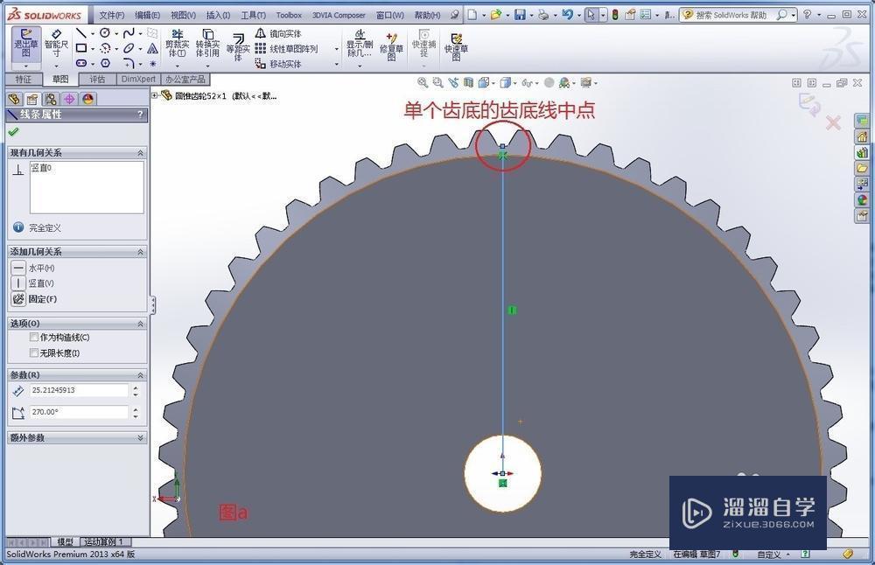The width and height of the screenshot is (875, 565).
Task: Open the Line tool dropdown arrow
Action: point(92,33)
